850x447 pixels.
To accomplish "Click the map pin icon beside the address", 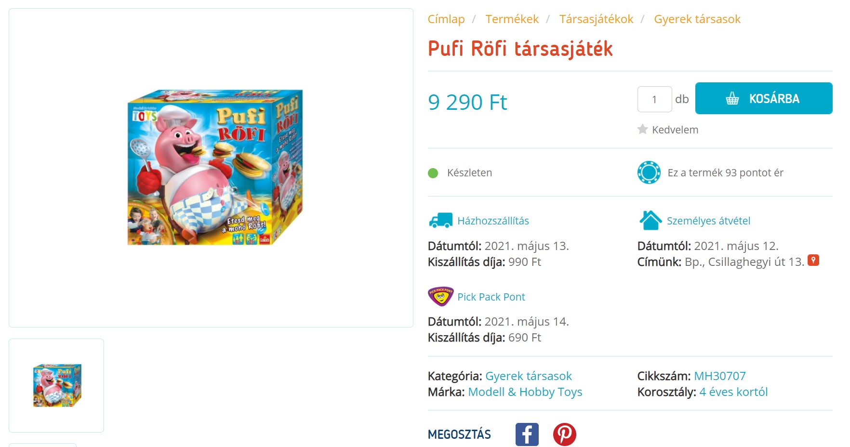I will [x=813, y=261].
